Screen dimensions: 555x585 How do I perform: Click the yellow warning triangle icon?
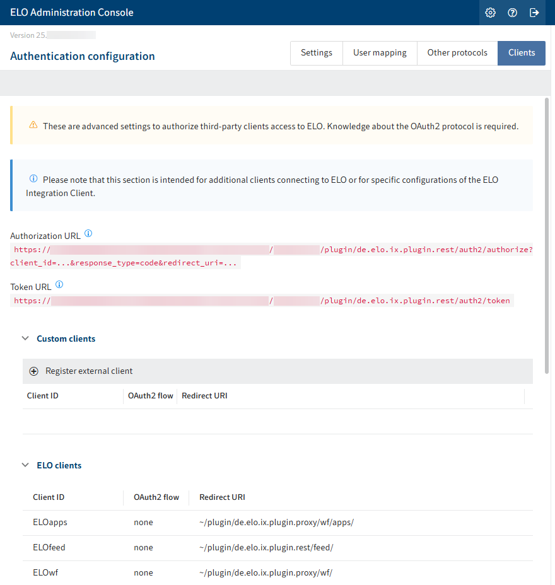click(33, 125)
